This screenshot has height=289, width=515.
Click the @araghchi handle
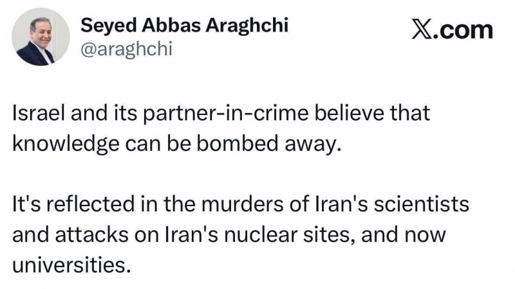coord(126,49)
